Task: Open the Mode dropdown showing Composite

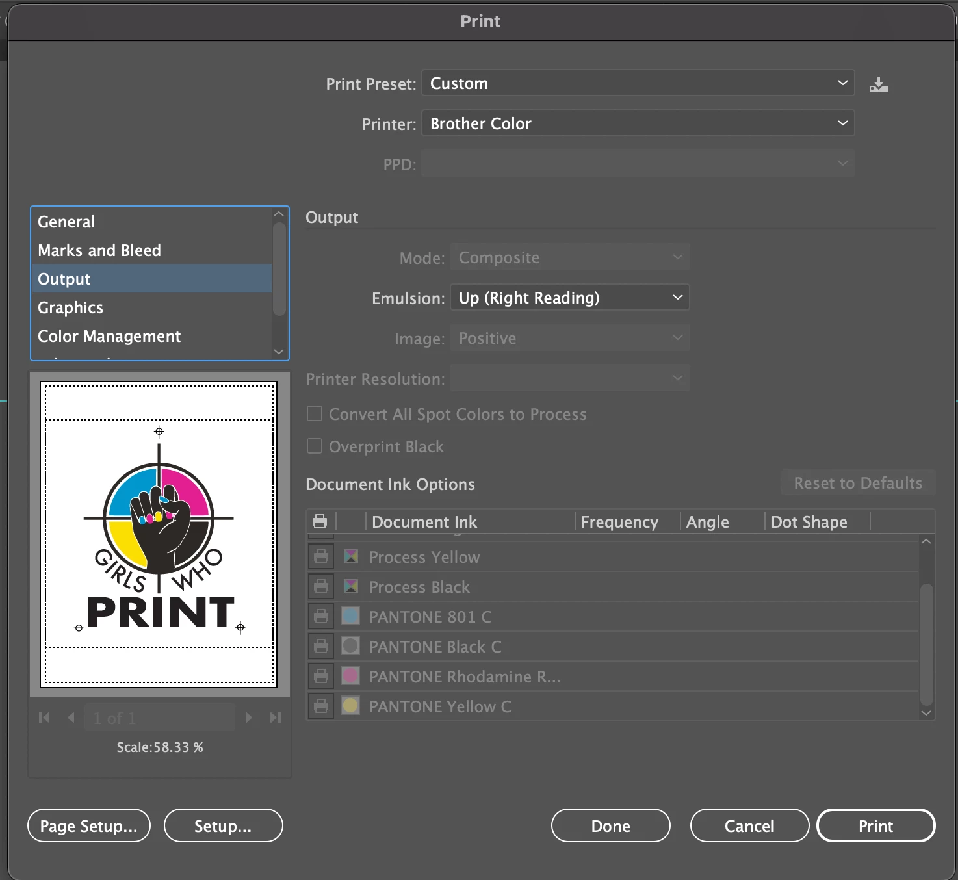Action: click(x=570, y=257)
